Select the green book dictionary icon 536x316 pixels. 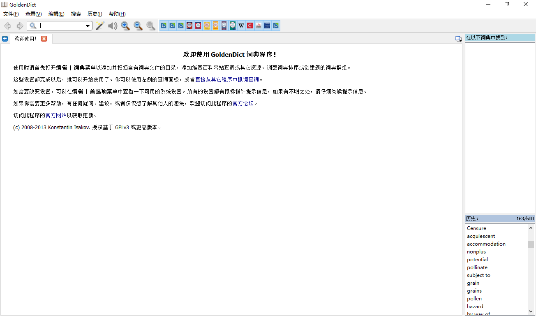233,26
